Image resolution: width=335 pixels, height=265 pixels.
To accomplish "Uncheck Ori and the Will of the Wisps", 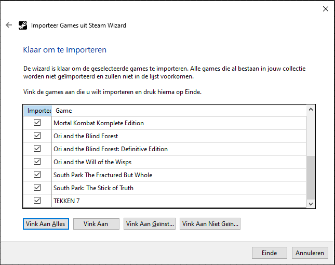I will pos(37,162).
